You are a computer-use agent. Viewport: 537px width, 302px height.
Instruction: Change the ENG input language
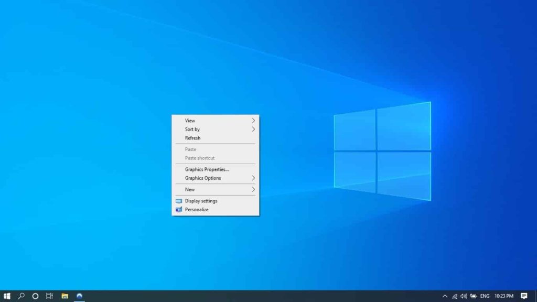(485, 296)
